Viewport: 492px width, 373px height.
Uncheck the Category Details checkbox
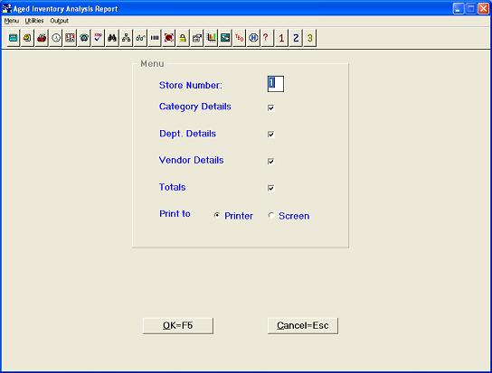270,107
